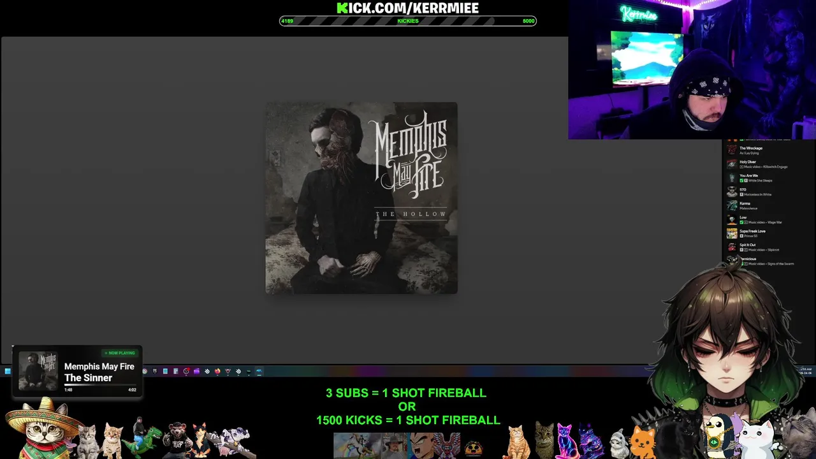Viewport: 816px width, 459px height.
Task: Click Holy Diver track thumbnail
Action: [732, 164]
